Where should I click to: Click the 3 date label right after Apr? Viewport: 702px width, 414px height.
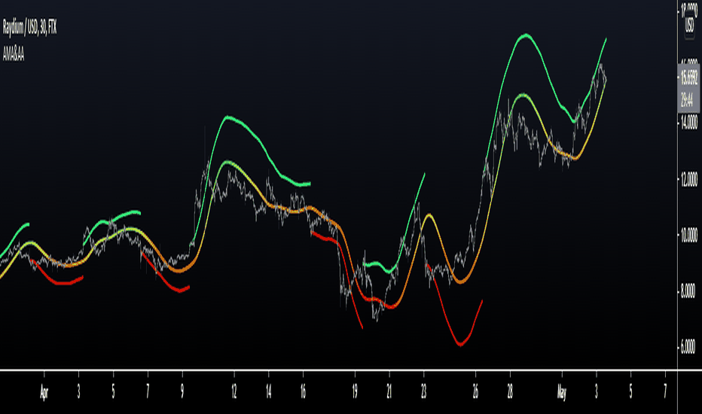pos(79,391)
